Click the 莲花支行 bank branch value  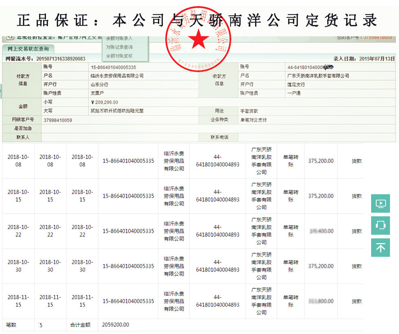(296, 84)
